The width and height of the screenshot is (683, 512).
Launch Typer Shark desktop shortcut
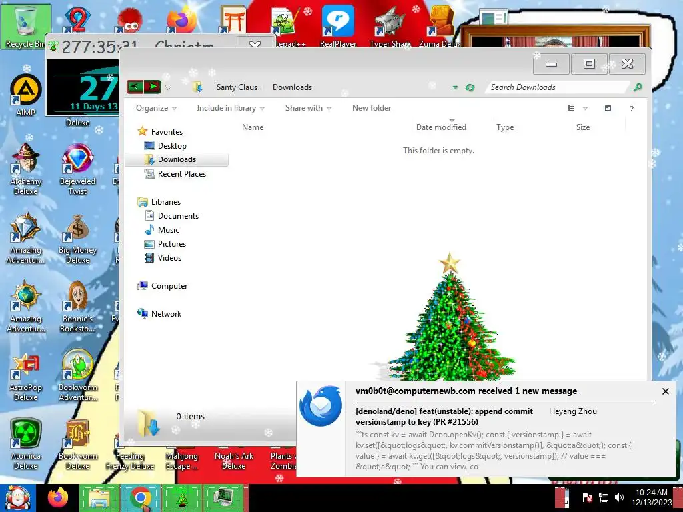tap(390, 25)
